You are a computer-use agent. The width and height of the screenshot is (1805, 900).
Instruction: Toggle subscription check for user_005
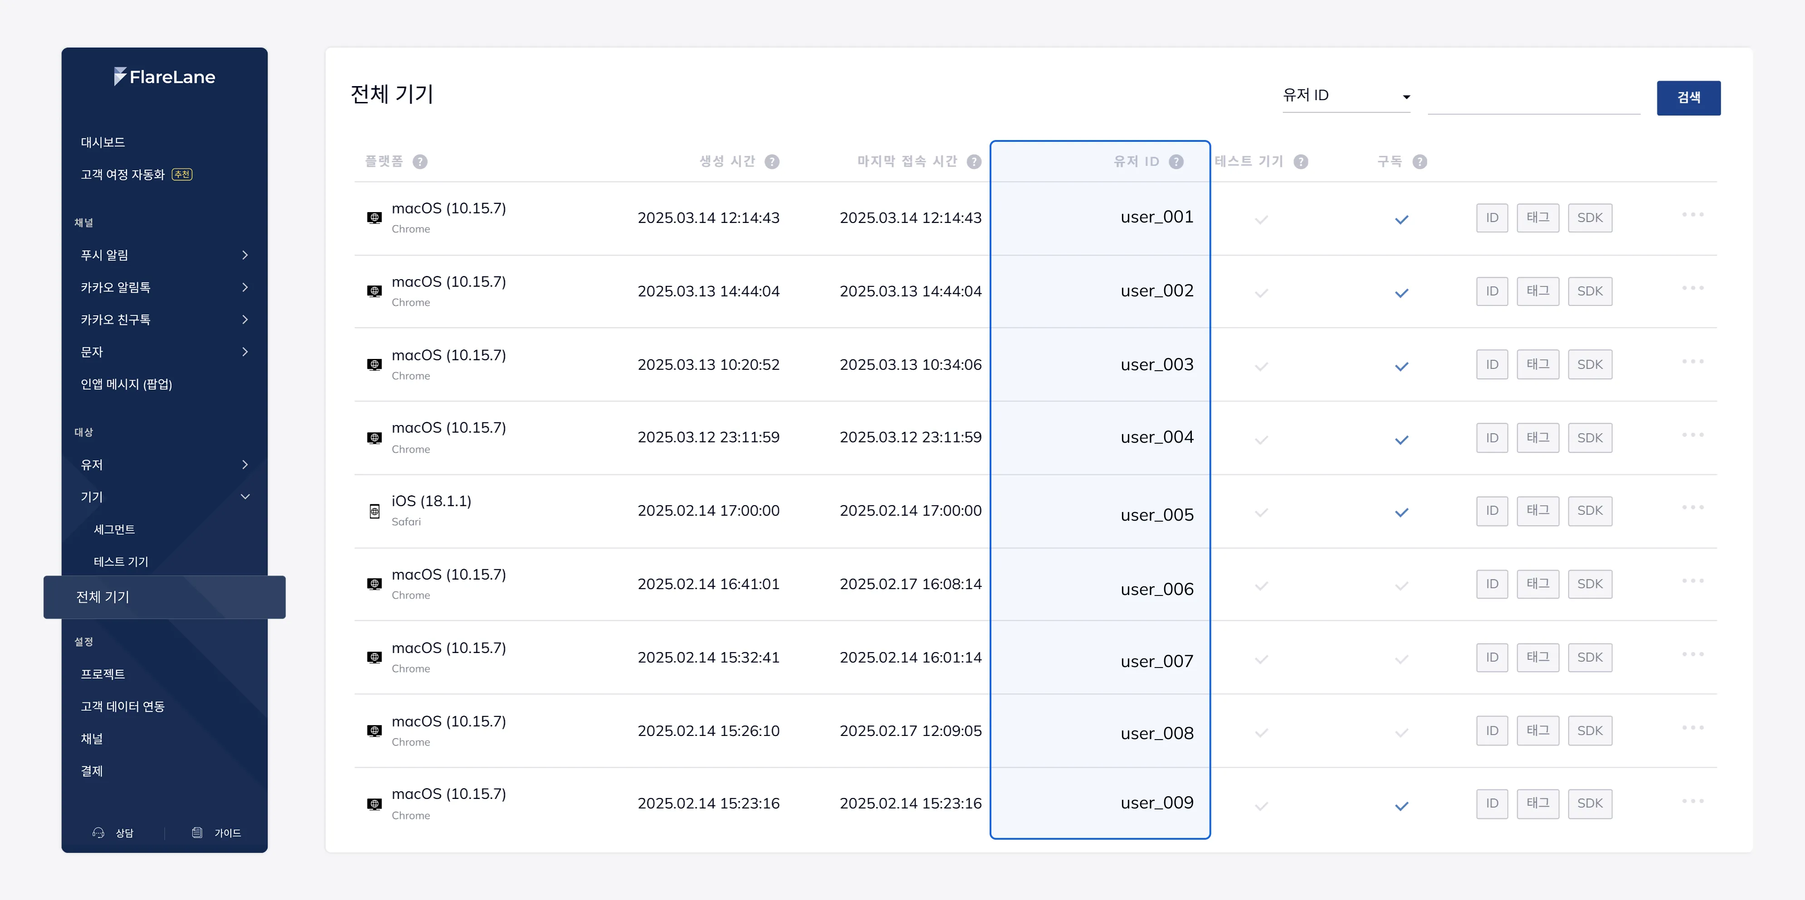click(x=1401, y=513)
